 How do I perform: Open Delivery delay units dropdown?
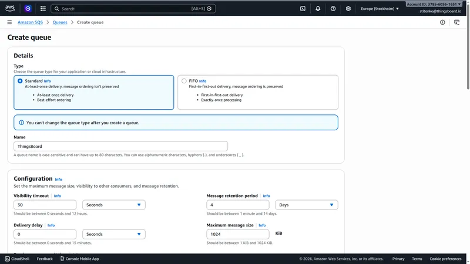114,234
